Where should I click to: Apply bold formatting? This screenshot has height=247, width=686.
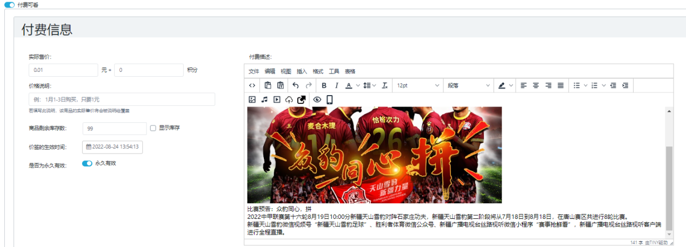click(324, 85)
